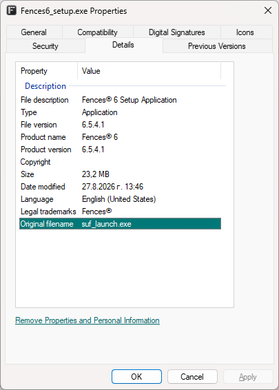
Task: Select the Size row
Action: (120, 174)
